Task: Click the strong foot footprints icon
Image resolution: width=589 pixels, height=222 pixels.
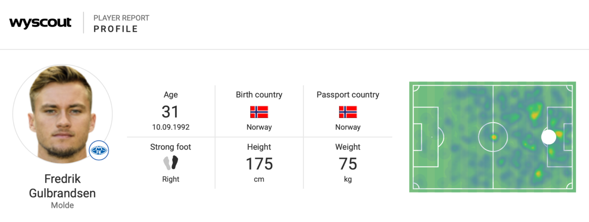Action: tap(170, 163)
